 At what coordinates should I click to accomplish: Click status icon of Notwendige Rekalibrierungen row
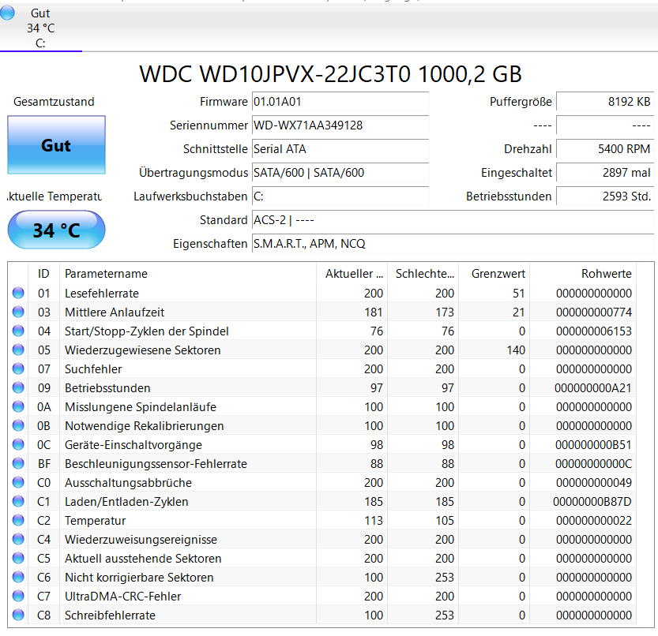point(18,425)
